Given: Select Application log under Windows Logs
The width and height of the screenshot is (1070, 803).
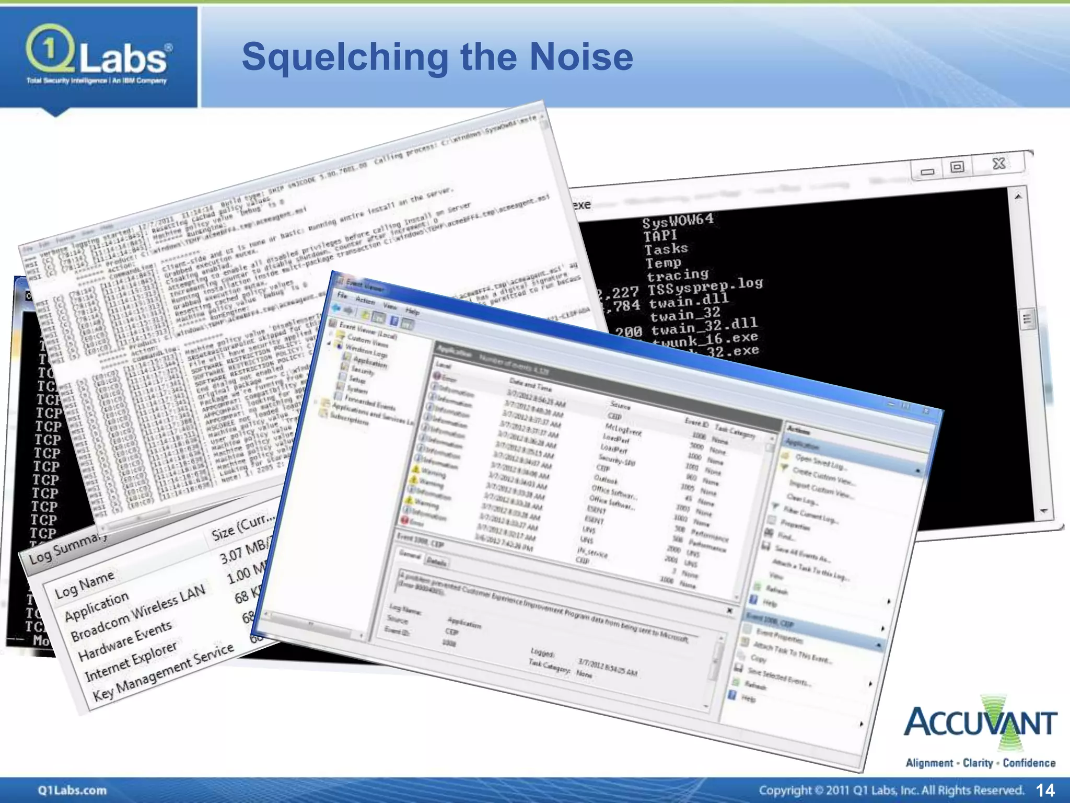Looking at the screenshot, I should 365,361.
